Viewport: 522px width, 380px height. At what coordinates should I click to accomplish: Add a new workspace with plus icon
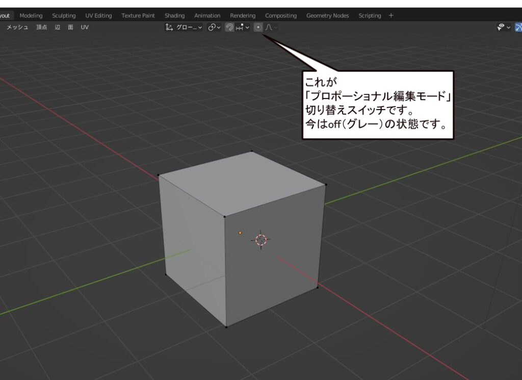[x=391, y=16]
